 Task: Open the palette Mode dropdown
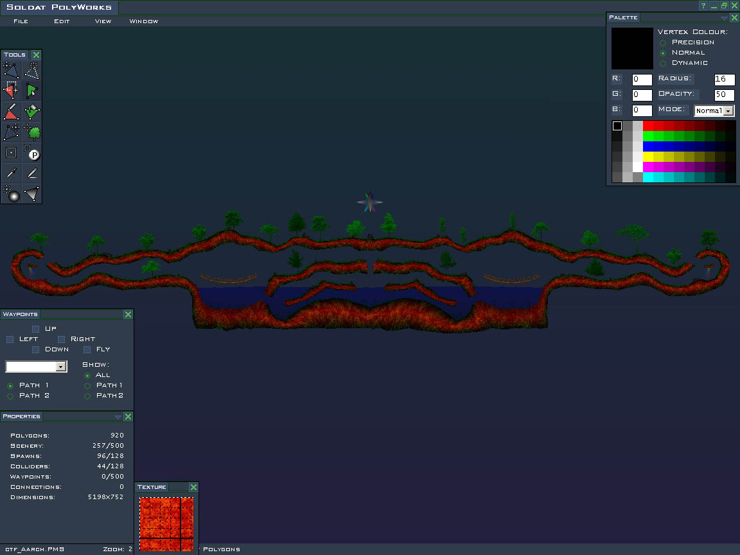728,110
